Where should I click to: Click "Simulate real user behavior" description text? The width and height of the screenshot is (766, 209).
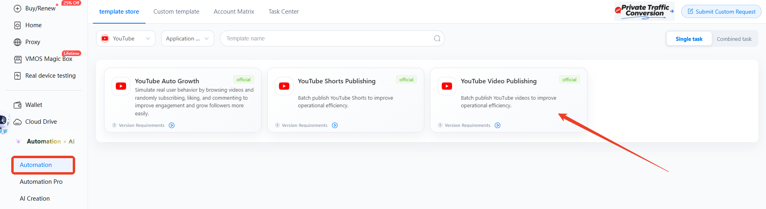195,102
